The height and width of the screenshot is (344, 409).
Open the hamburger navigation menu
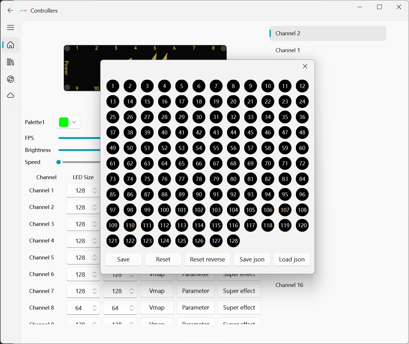pyautogui.click(x=11, y=28)
